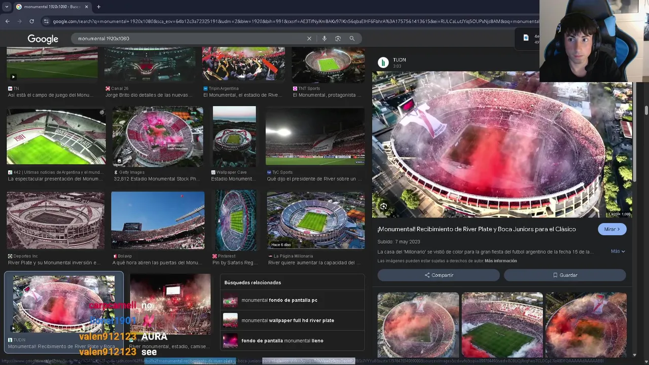Save image with Guardar button

tap(565, 275)
